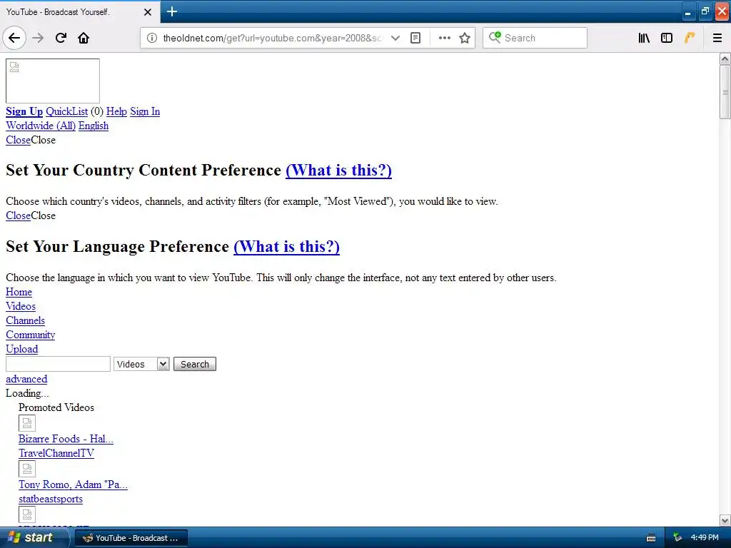Go to the Channels navigation link
The width and height of the screenshot is (731, 548).
click(25, 320)
